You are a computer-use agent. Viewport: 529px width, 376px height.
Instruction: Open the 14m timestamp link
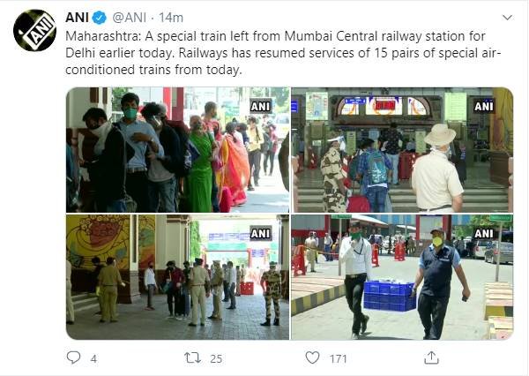coord(171,18)
